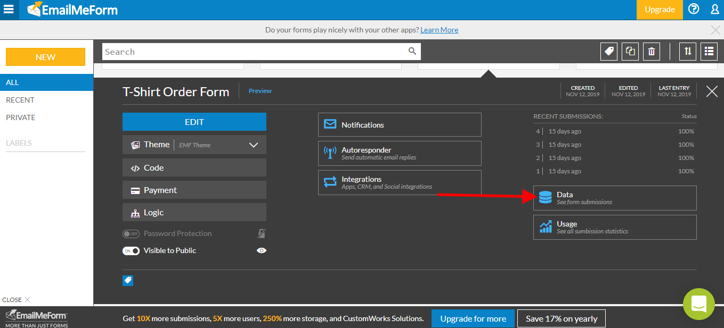This screenshot has height=328, width=724.
Task: Click the LABELS sidebar heading
Action: coord(19,143)
